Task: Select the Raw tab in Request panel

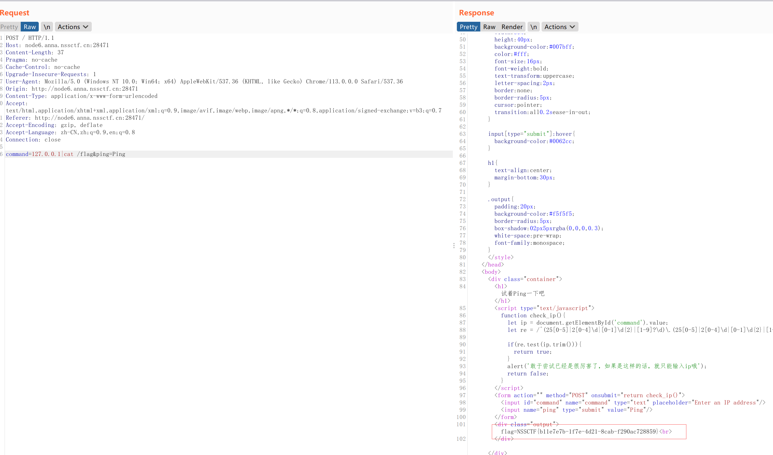Action: click(30, 27)
